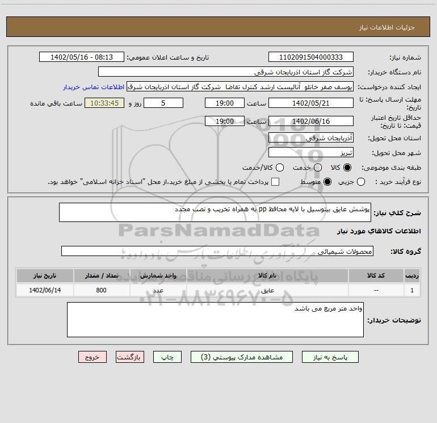Toggle the اسناد خزانه اسلامی payment checkbox

coord(275,182)
